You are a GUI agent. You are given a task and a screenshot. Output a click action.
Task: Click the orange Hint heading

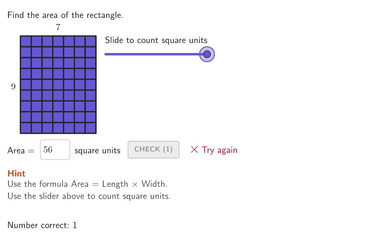[x=16, y=173]
